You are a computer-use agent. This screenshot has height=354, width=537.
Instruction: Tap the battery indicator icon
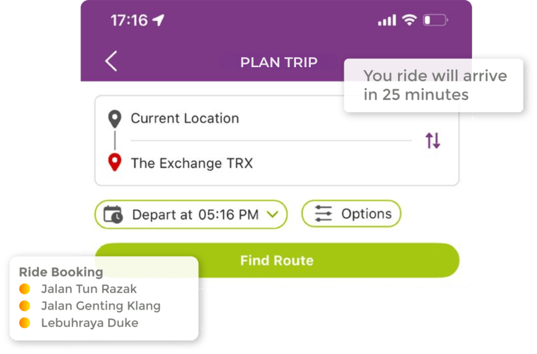click(434, 20)
